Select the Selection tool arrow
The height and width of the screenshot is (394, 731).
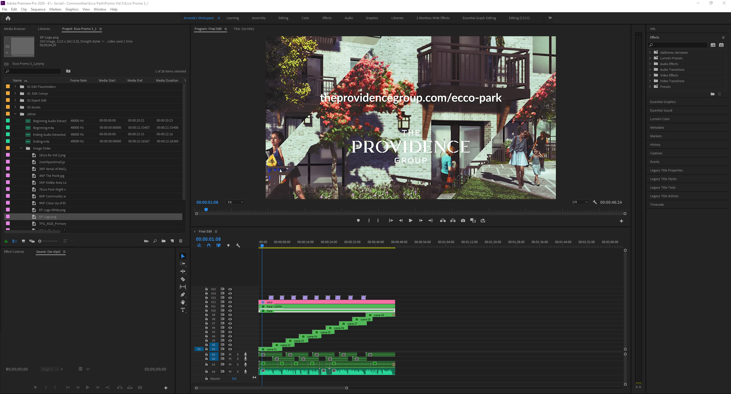click(183, 256)
